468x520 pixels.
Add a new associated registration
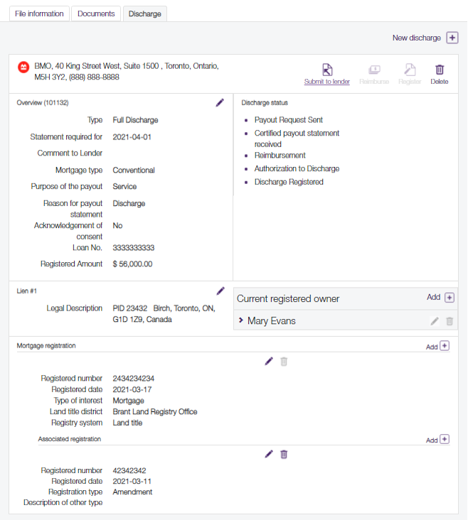coord(445,439)
